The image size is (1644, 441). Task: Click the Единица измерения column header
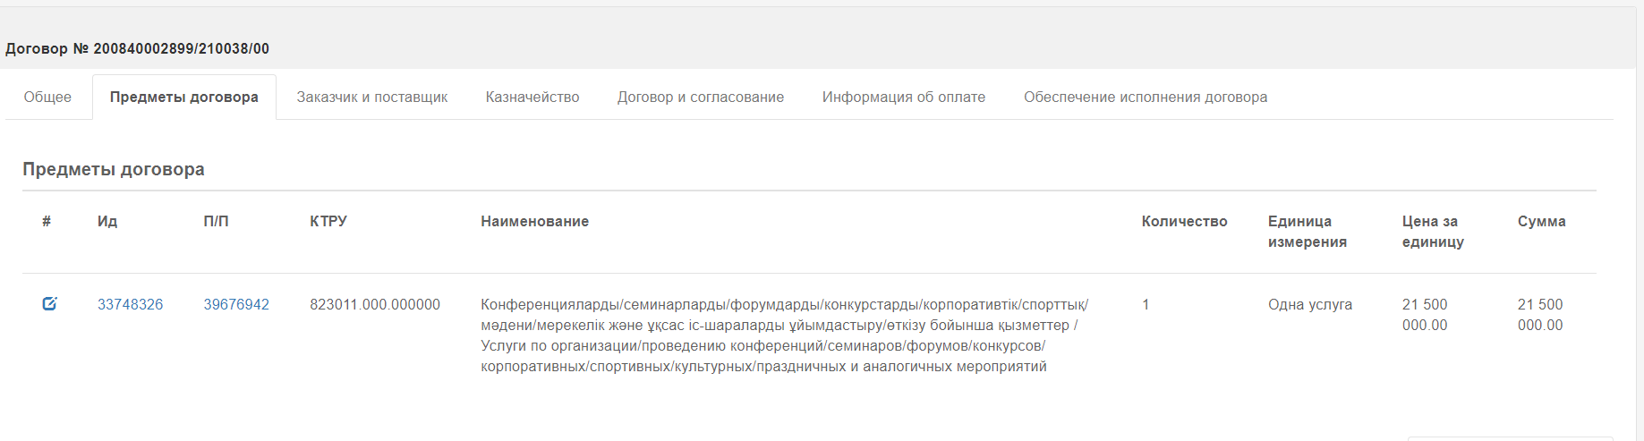(1307, 232)
